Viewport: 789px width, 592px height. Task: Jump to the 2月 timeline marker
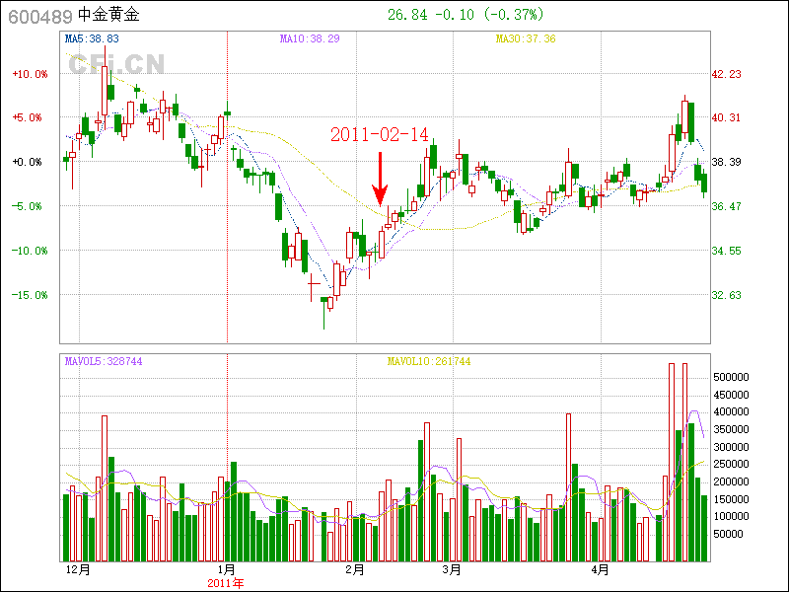click(355, 570)
